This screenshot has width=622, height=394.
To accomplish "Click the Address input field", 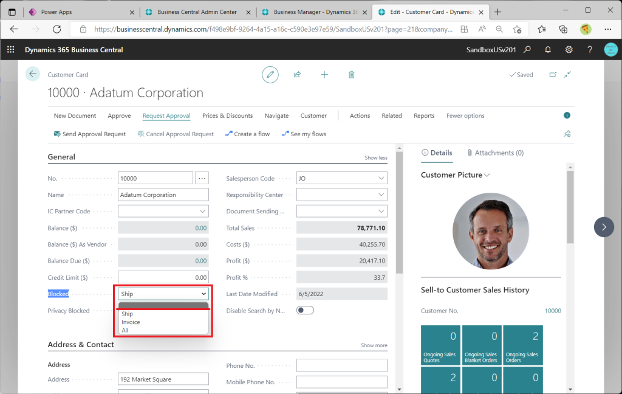I will (x=163, y=379).
